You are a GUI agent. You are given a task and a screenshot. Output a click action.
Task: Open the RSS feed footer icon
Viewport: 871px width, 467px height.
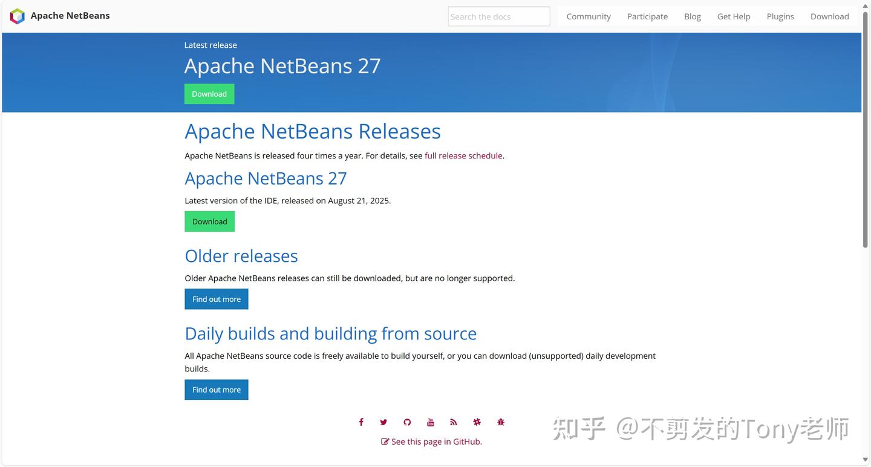(x=454, y=422)
